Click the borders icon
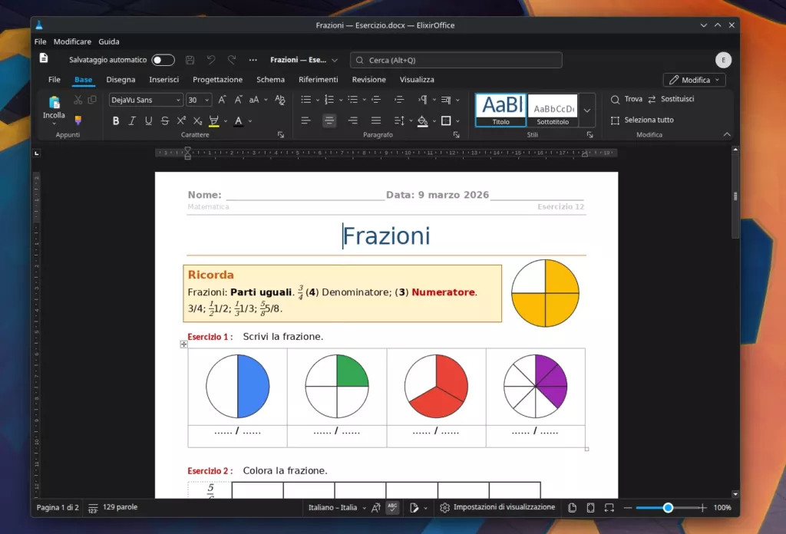The image size is (786, 534). click(x=446, y=120)
